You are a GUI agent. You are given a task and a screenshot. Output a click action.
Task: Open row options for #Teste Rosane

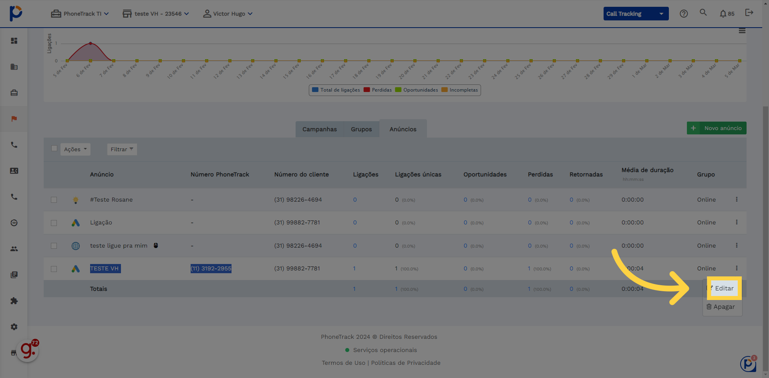[x=737, y=199]
